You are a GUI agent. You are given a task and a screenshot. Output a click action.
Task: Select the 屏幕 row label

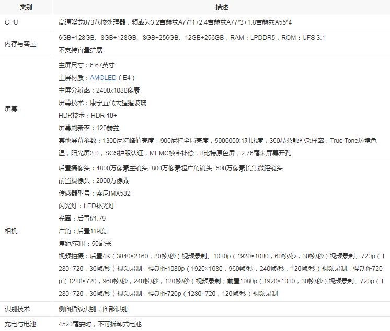click(x=11, y=109)
